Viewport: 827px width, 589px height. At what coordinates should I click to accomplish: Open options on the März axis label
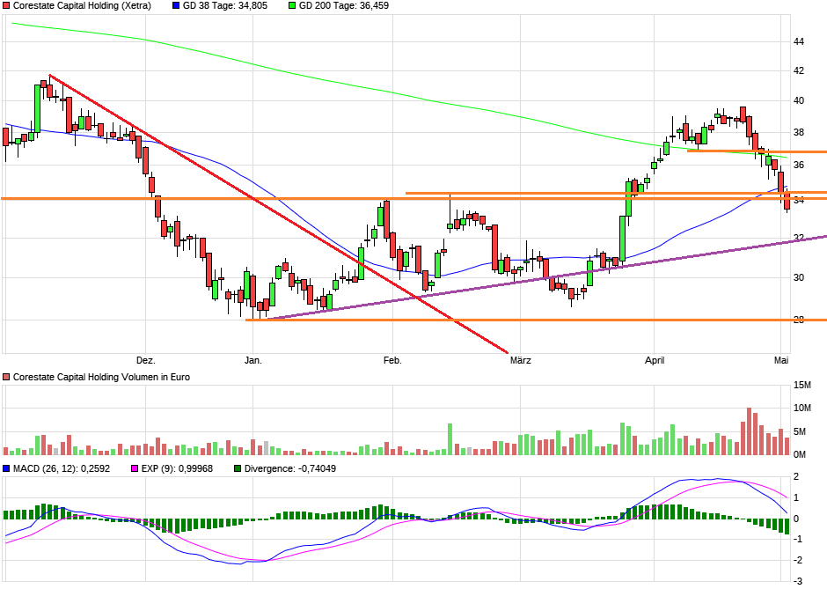(520, 360)
